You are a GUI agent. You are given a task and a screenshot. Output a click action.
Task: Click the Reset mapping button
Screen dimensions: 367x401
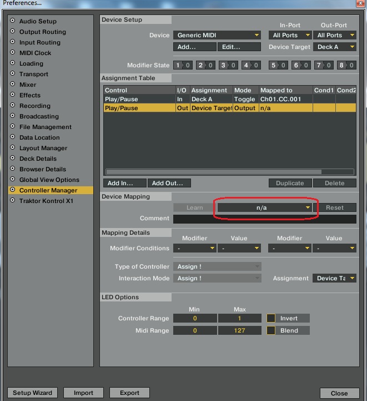(335, 207)
